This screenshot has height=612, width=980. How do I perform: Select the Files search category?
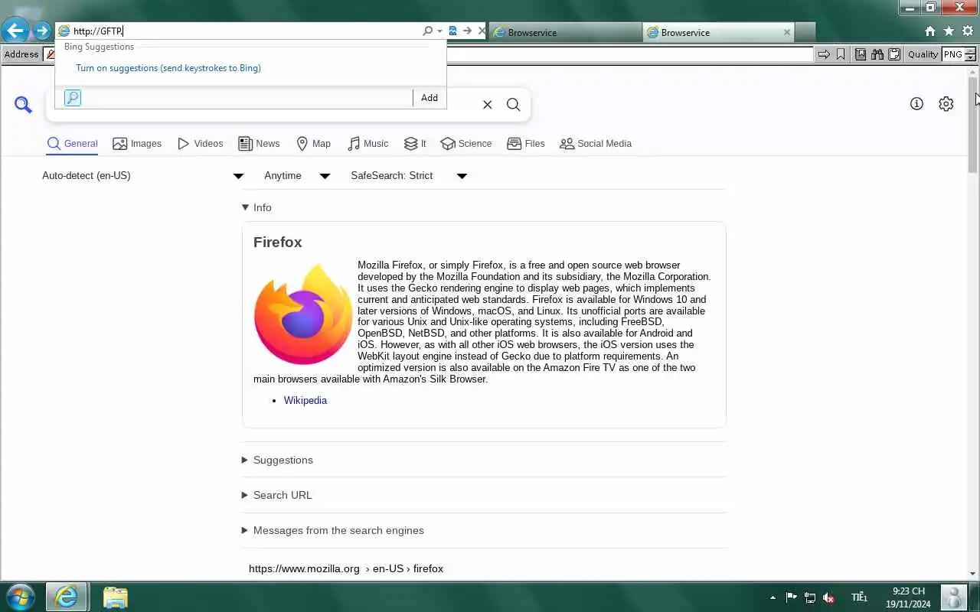pos(526,144)
